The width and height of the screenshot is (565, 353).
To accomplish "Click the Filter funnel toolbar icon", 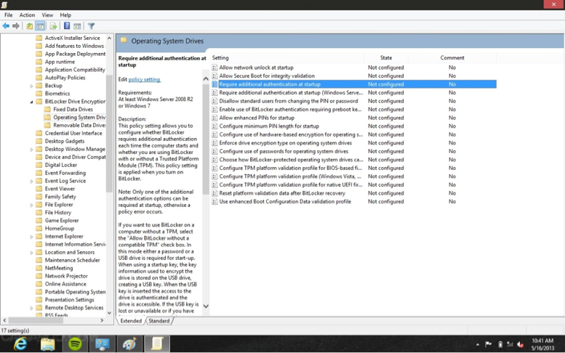I will [91, 26].
